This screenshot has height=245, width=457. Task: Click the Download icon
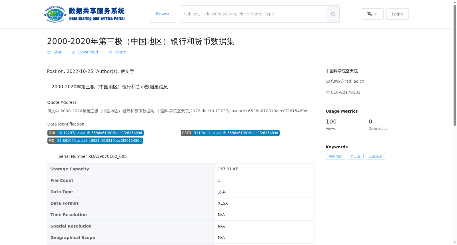[74, 52]
